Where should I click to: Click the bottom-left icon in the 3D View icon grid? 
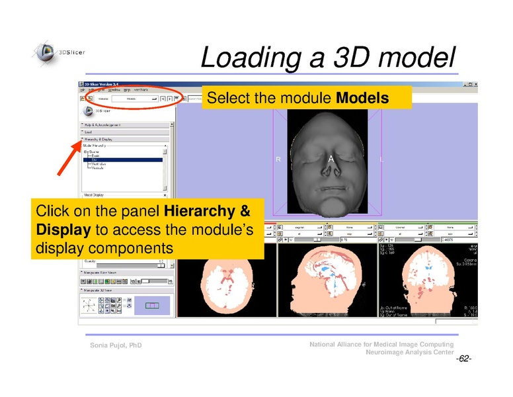click(x=101, y=311)
